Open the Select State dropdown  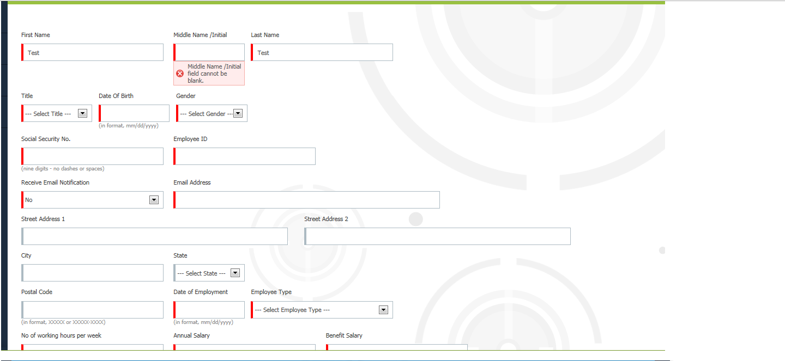209,273
